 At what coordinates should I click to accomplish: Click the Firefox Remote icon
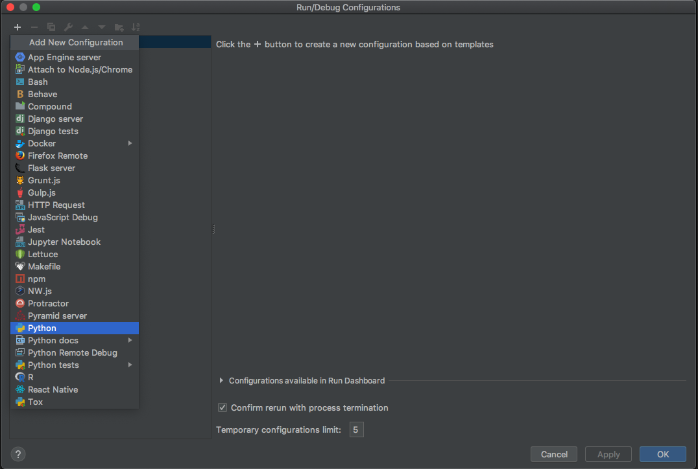(x=20, y=155)
